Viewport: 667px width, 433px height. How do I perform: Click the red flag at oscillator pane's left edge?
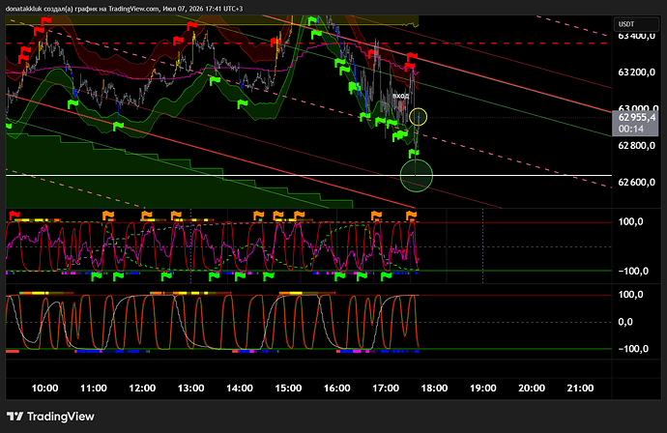[14, 215]
